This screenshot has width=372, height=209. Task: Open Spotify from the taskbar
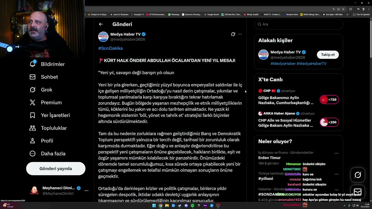192,206
